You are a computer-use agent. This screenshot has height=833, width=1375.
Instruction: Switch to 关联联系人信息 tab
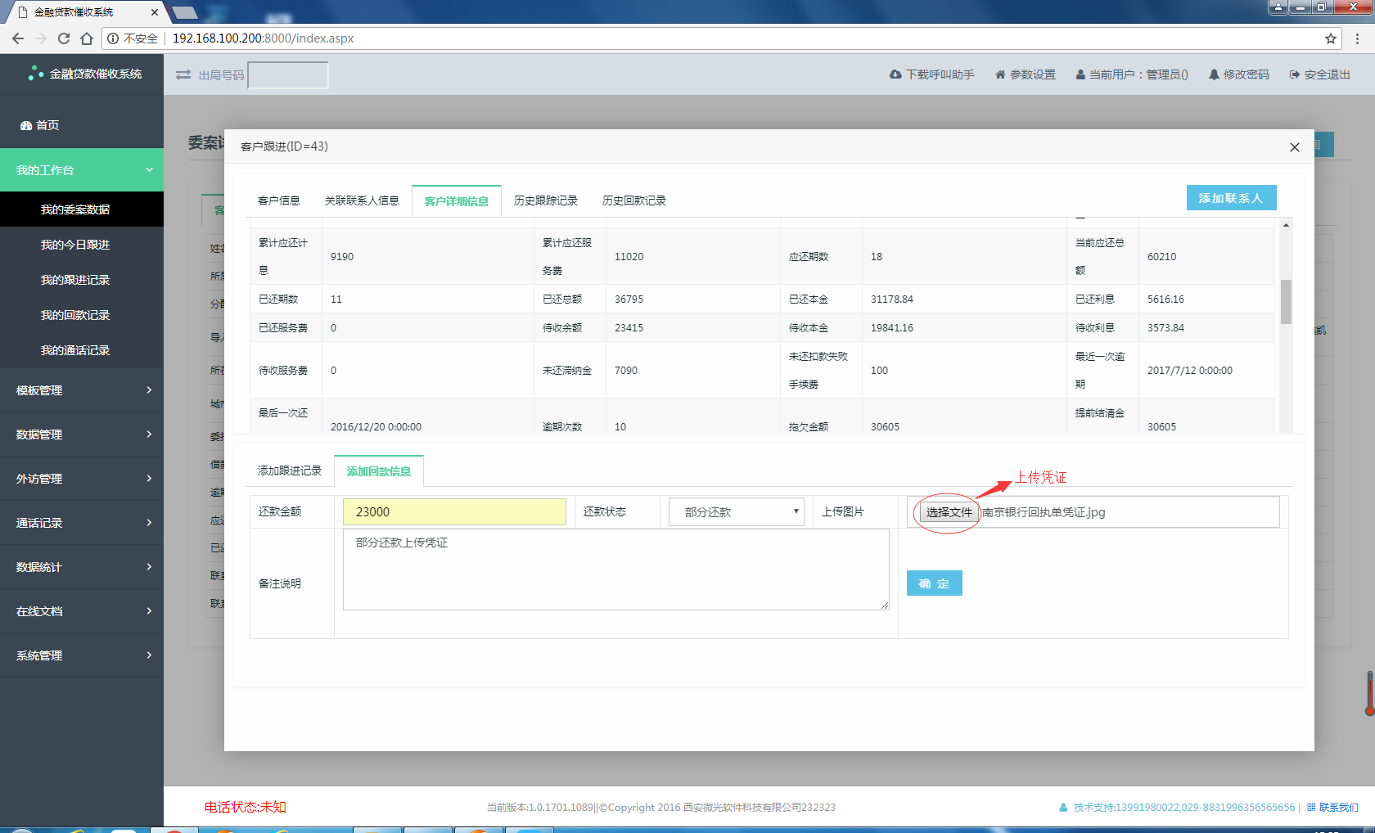[x=362, y=200]
